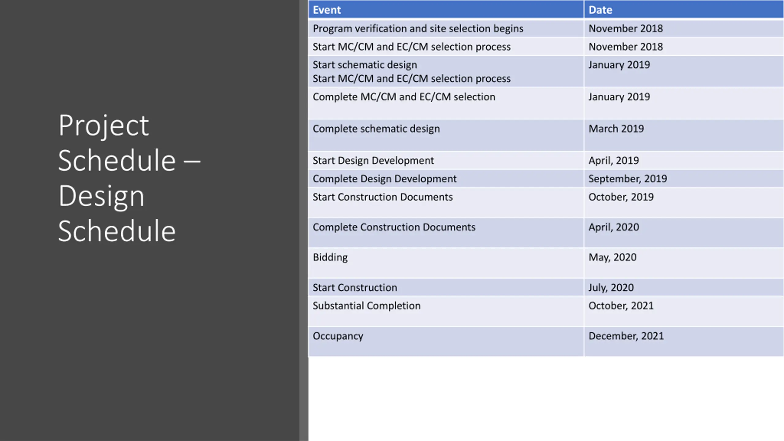Select the March 2019 date cell

(684, 135)
